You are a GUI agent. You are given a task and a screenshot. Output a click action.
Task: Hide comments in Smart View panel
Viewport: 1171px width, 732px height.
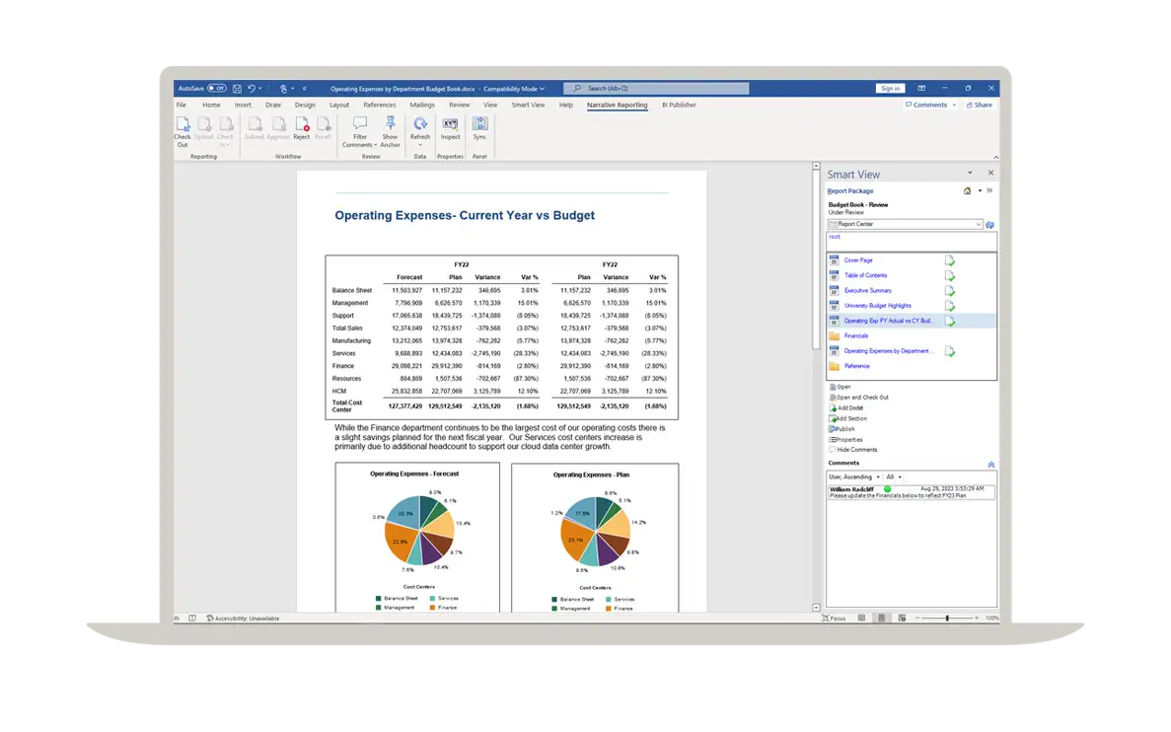coord(855,450)
